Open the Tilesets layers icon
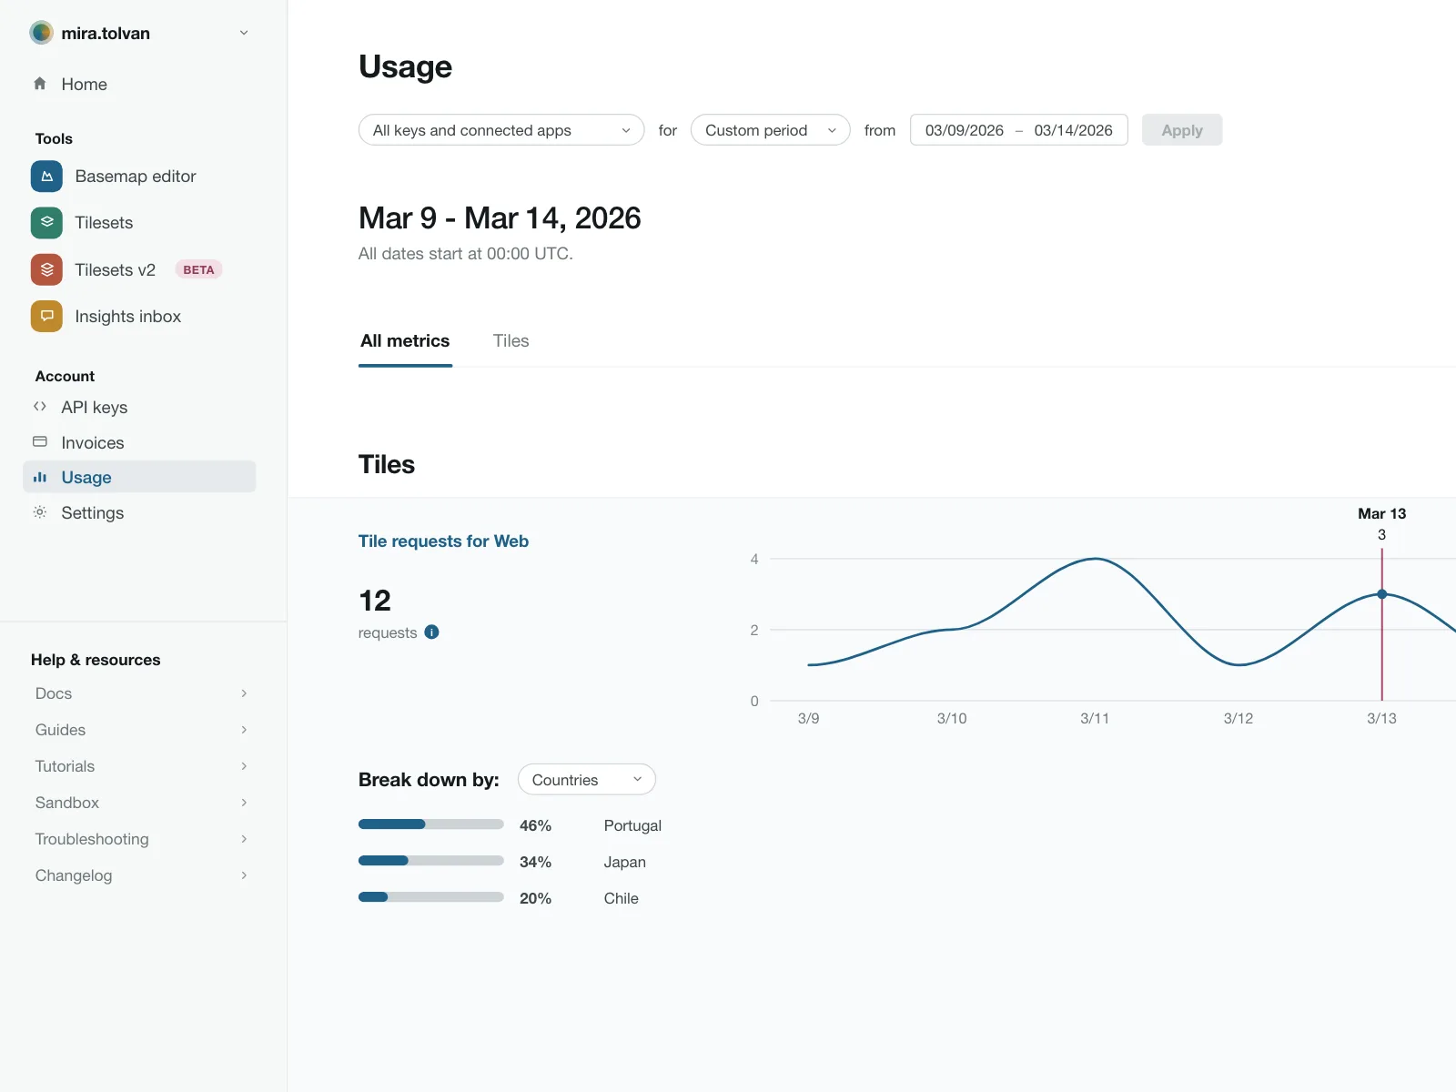 pos(46,223)
